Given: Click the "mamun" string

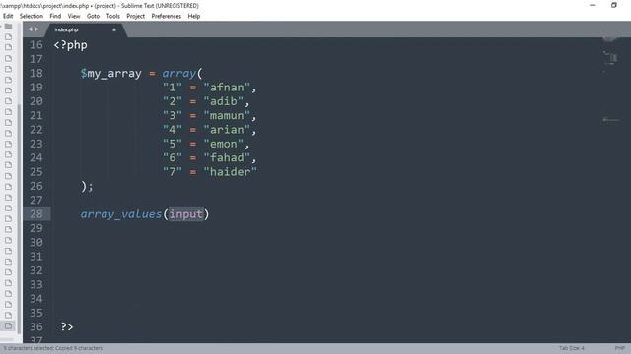Looking at the screenshot, I should (x=227, y=116).
